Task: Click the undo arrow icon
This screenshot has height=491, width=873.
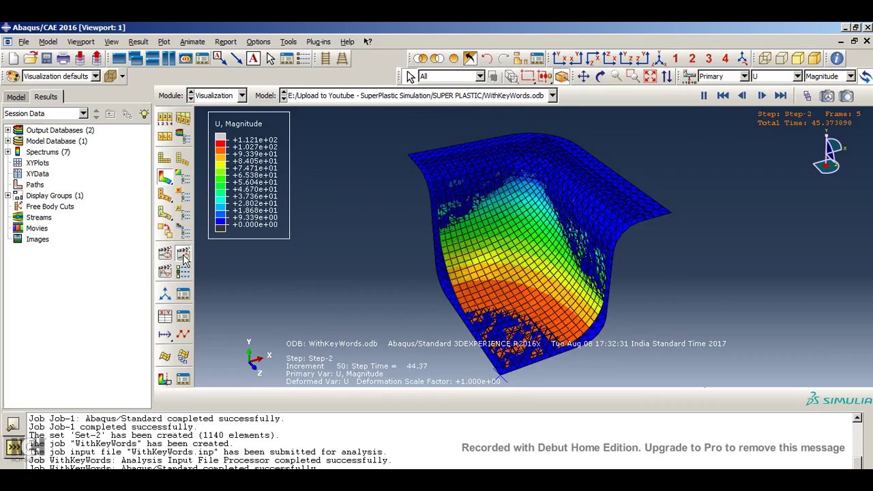Action: [x=487, y=59]
